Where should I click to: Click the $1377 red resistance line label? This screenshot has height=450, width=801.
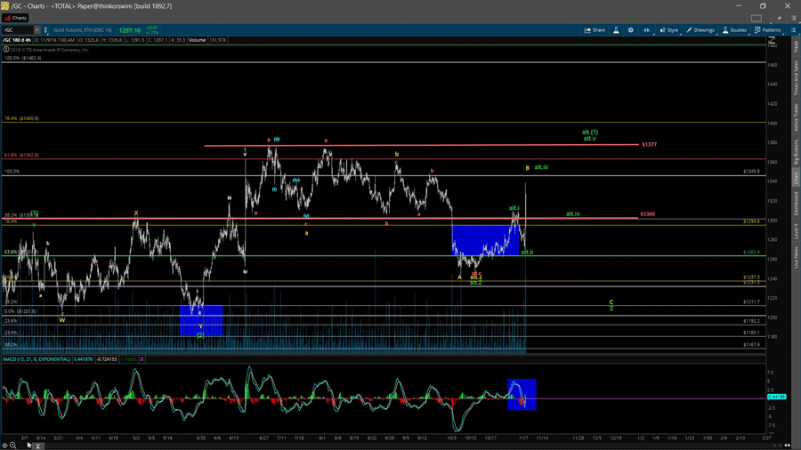[x=649, y=144]
